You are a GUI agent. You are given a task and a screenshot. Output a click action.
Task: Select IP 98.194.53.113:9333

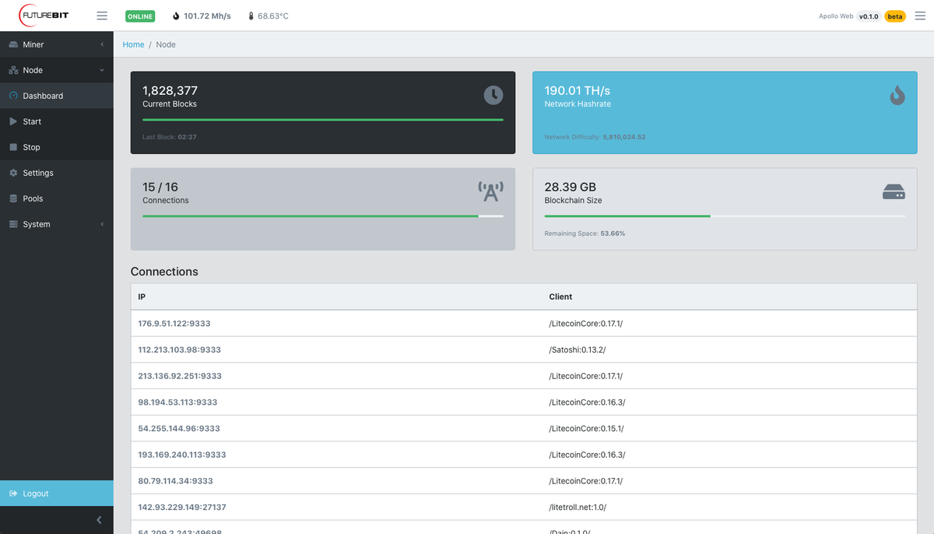(x=177, y=402)
